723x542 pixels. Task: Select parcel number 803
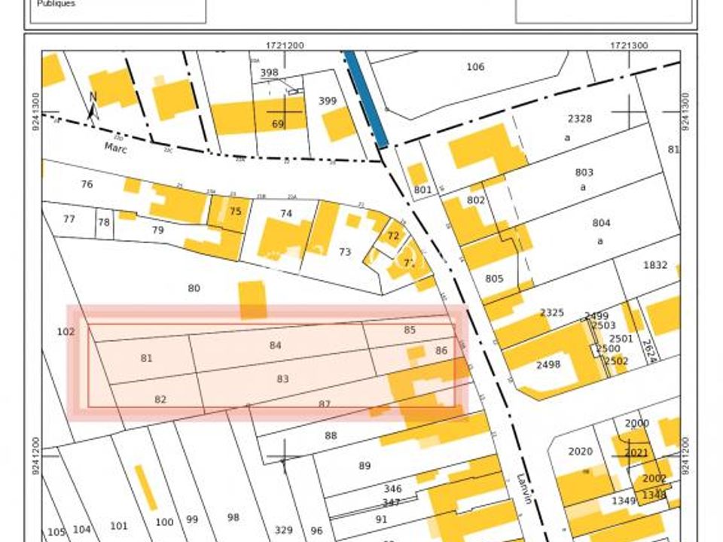(x=584, y=172)
